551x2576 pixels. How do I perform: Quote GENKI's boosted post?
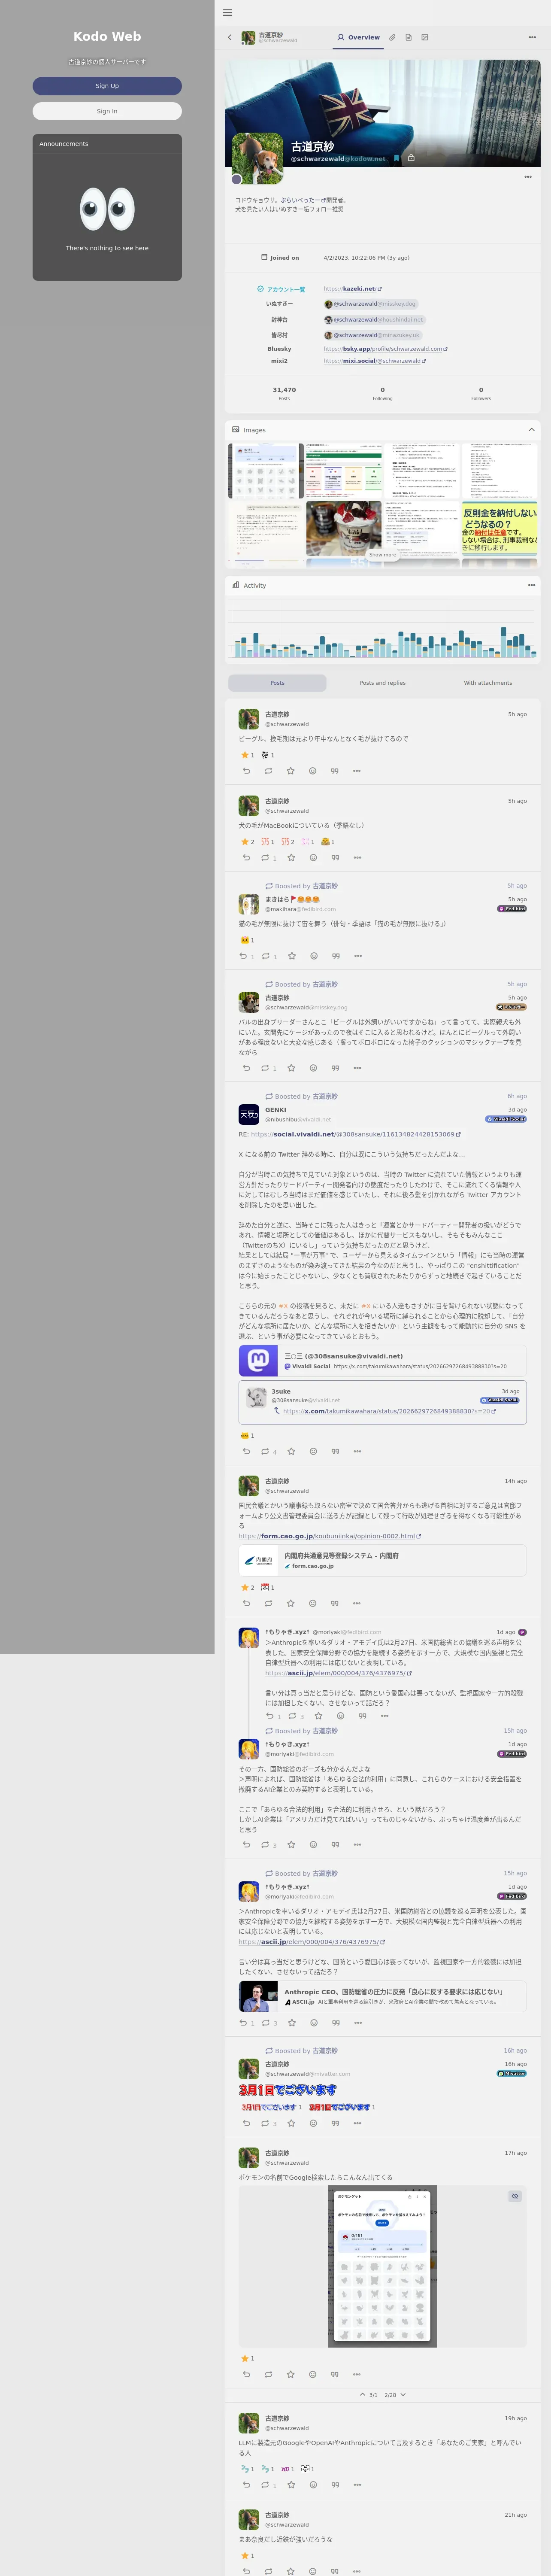pos(335,1451)
